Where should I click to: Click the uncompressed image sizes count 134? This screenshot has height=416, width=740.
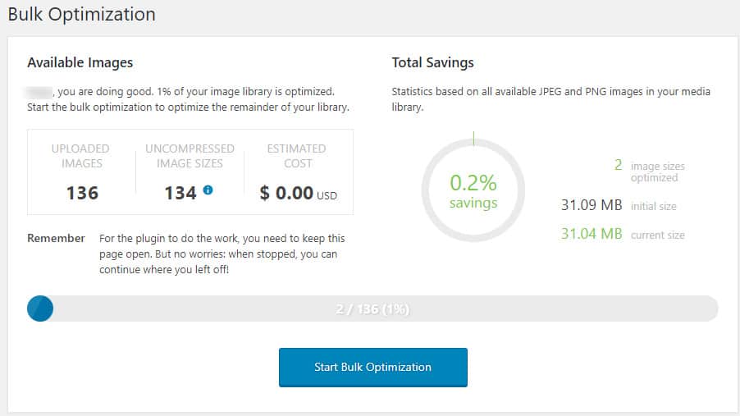(x=180, y=193)
